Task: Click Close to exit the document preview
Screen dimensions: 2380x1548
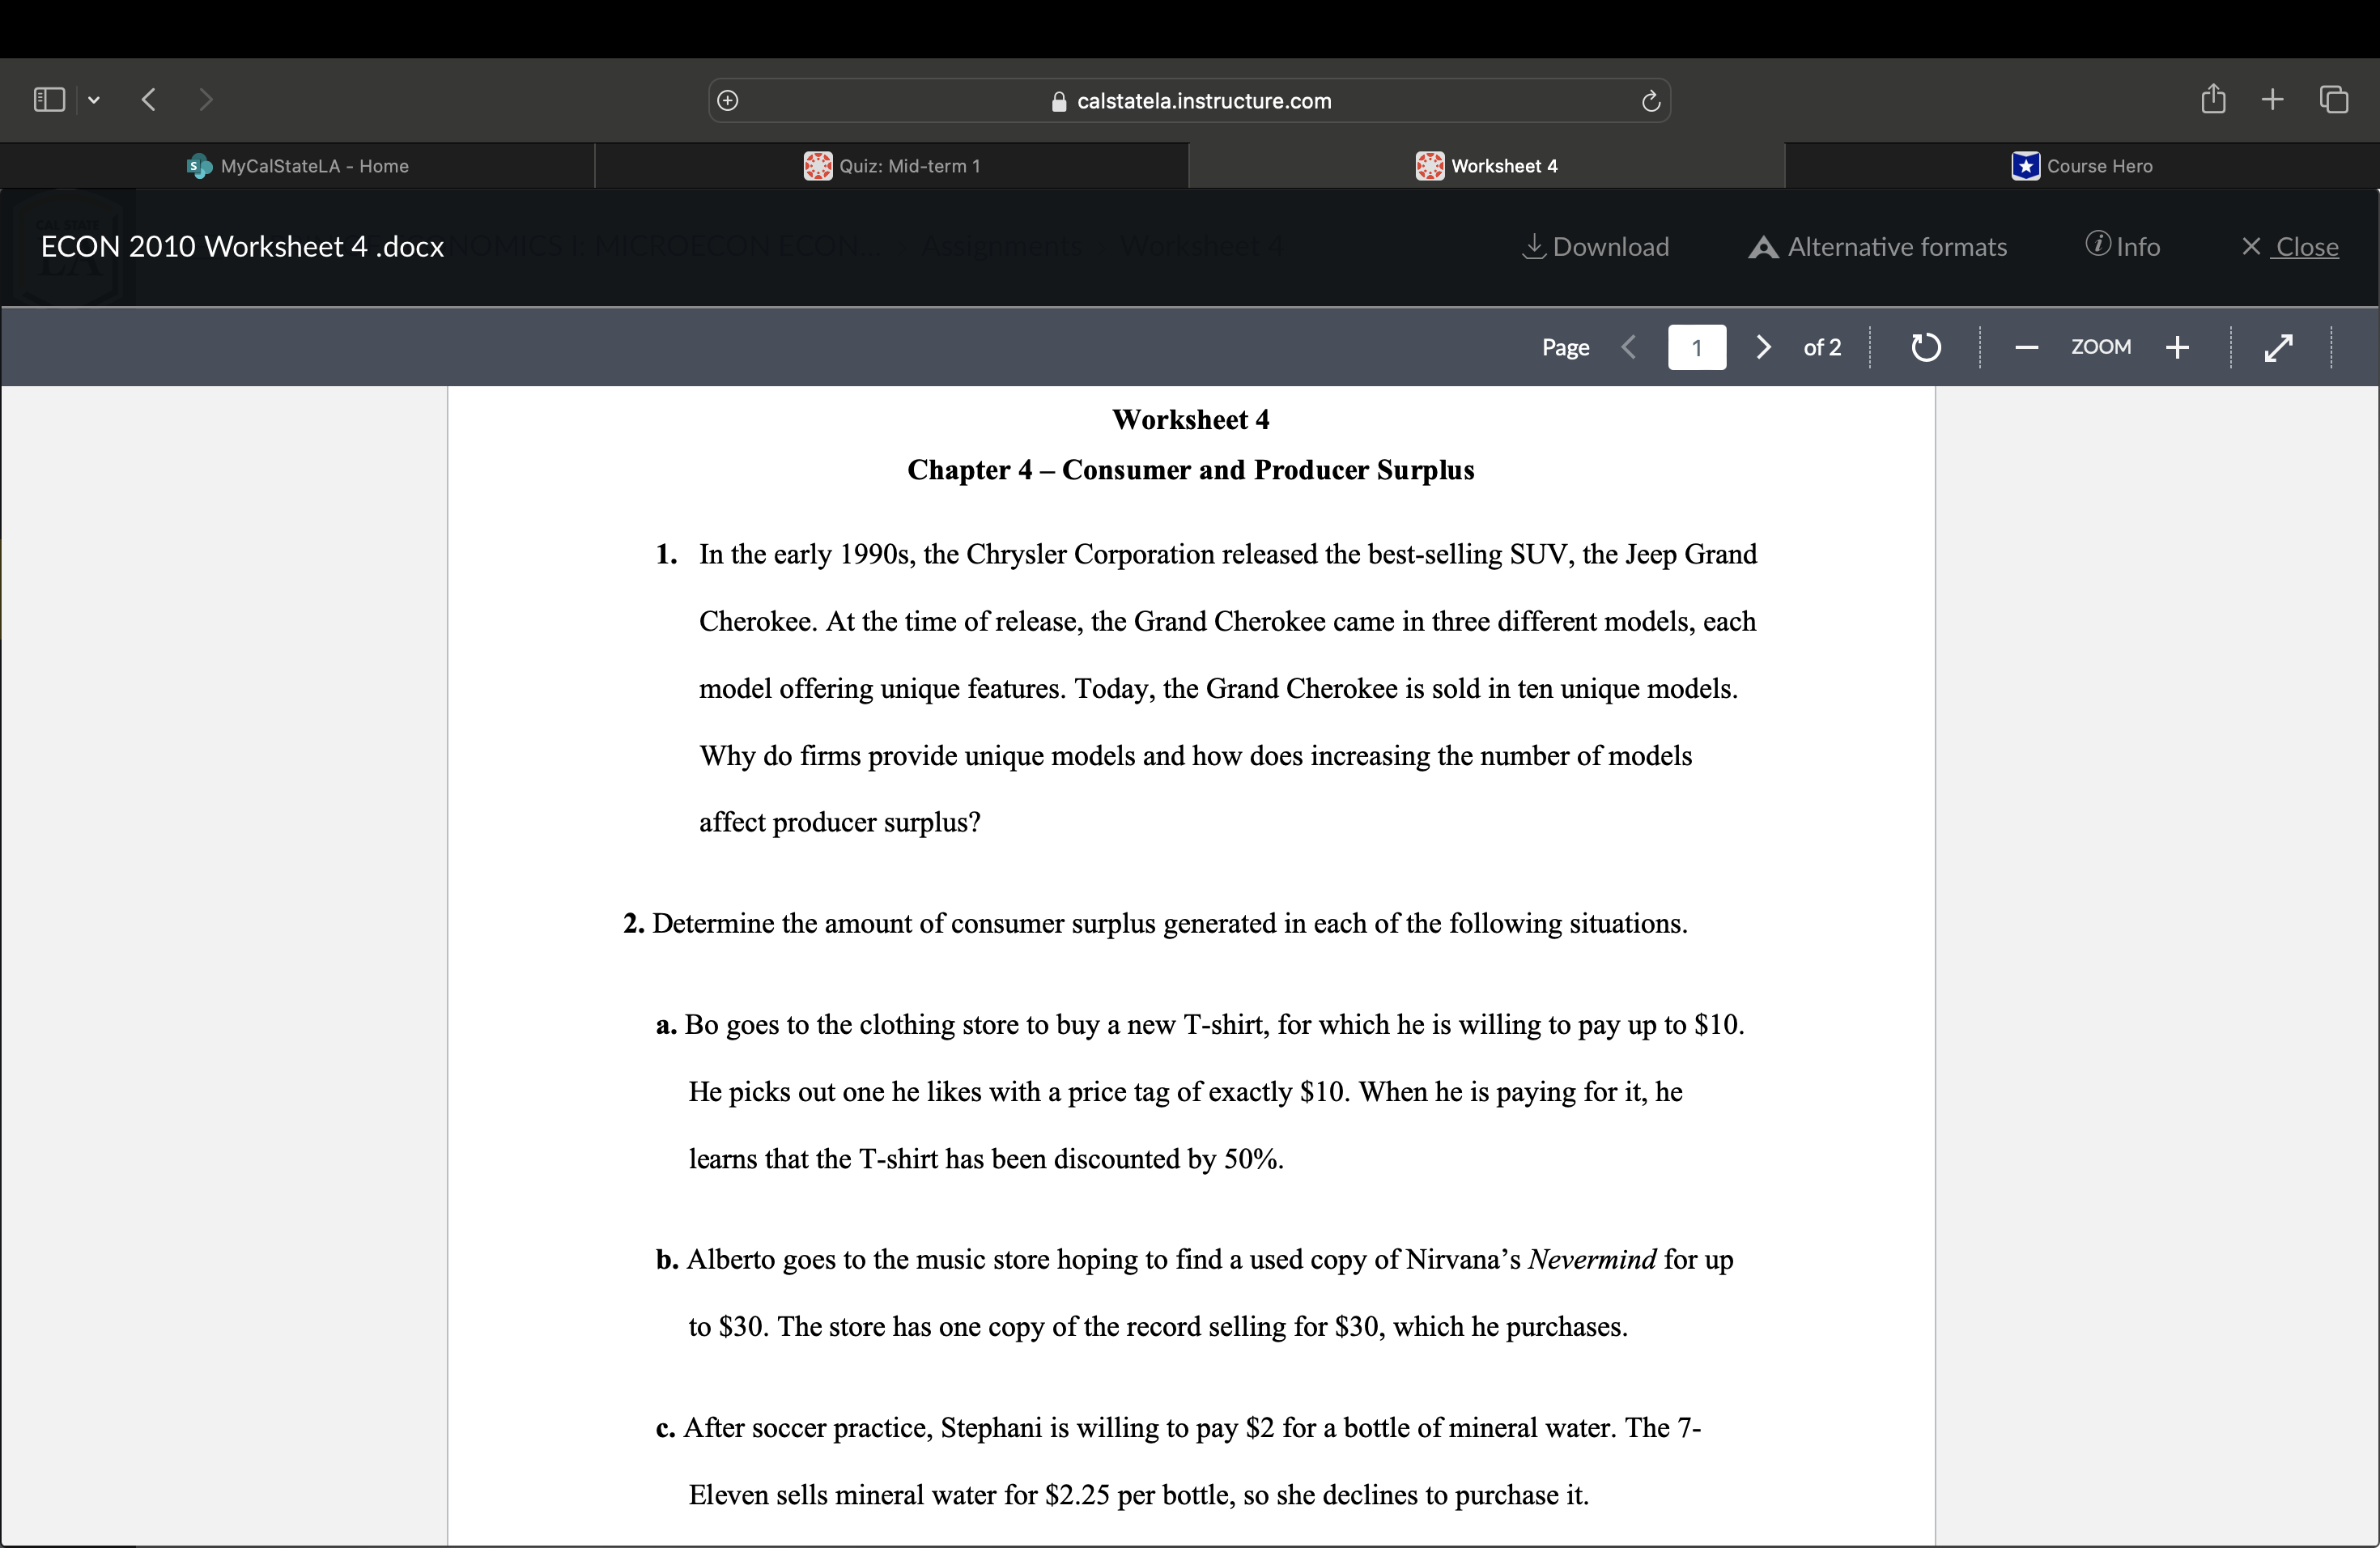Action: (x=2292, y=247)
